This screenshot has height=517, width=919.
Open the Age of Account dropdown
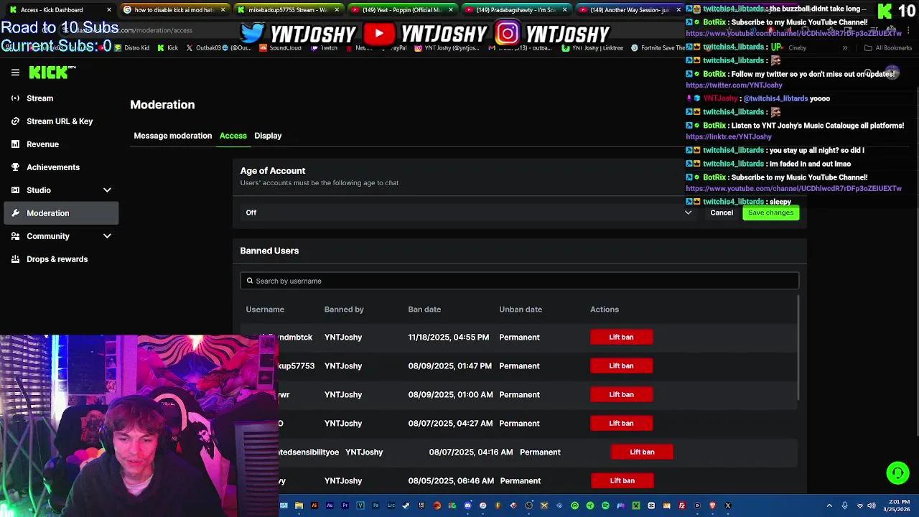[468, 213]
